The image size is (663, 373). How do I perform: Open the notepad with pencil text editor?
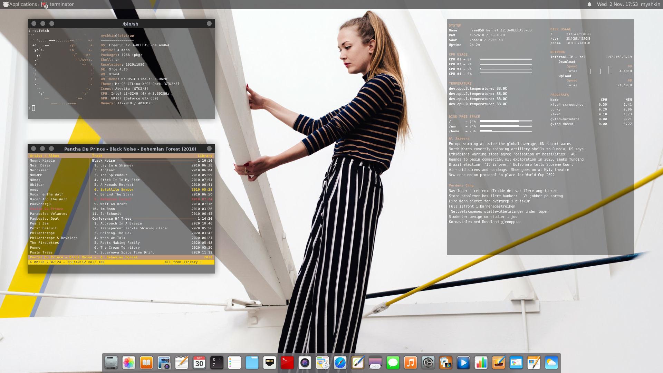182,363
